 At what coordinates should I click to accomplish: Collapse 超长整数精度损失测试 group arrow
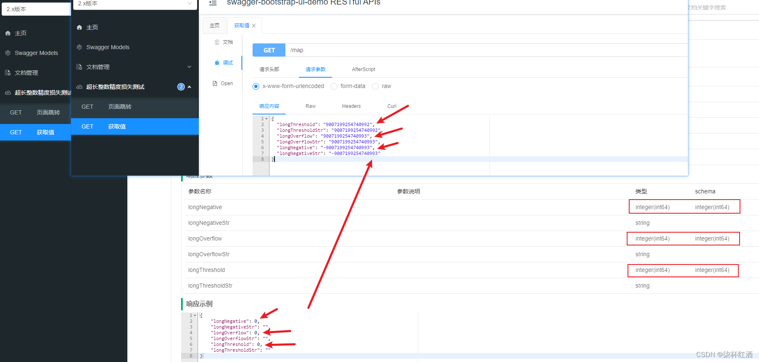[189, 87]
